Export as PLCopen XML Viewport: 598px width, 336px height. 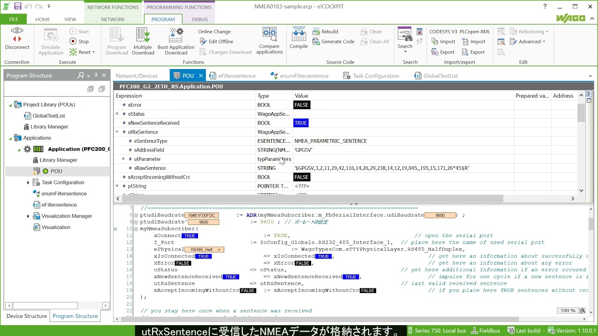point(473,52)
